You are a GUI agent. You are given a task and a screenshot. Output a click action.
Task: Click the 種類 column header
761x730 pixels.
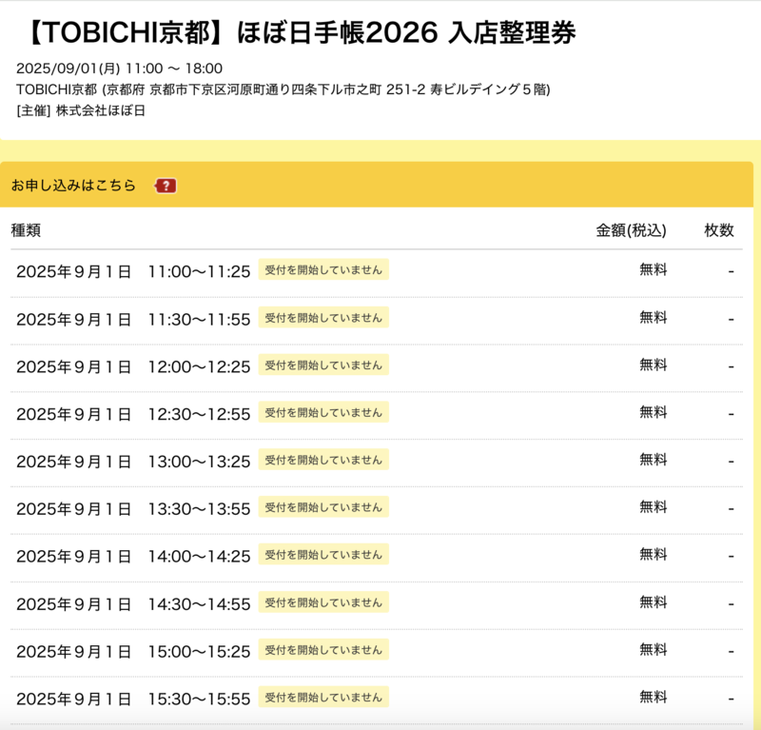coord(26,230)
